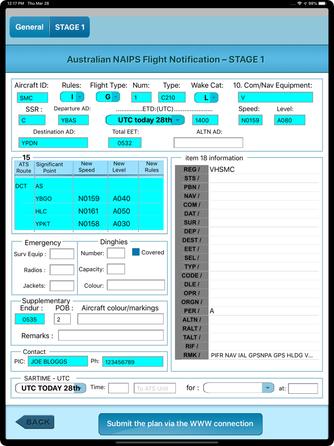
Task: Edit the Level field A080
Action: (289, 120)
